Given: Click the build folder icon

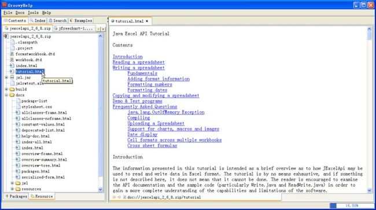Looking at the screenshot, I should point(12,89).
